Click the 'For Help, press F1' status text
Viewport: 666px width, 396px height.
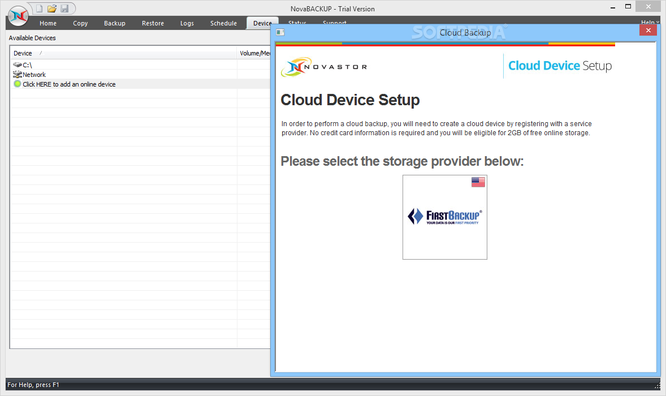33,385
